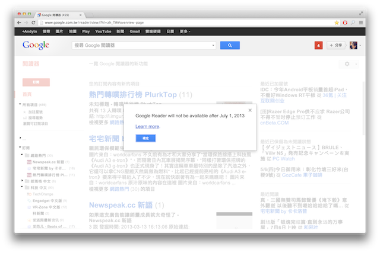Select the Newspeak.cc 新語 feed
Image resolution: width=380 pixels, height=253 pixels.
coord(47,161)
